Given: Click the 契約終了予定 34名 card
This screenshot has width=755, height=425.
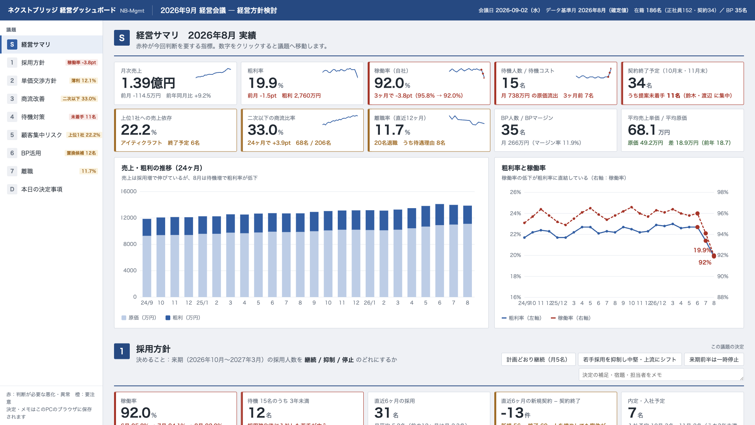Looking at the screenshot, I should 683,83.
